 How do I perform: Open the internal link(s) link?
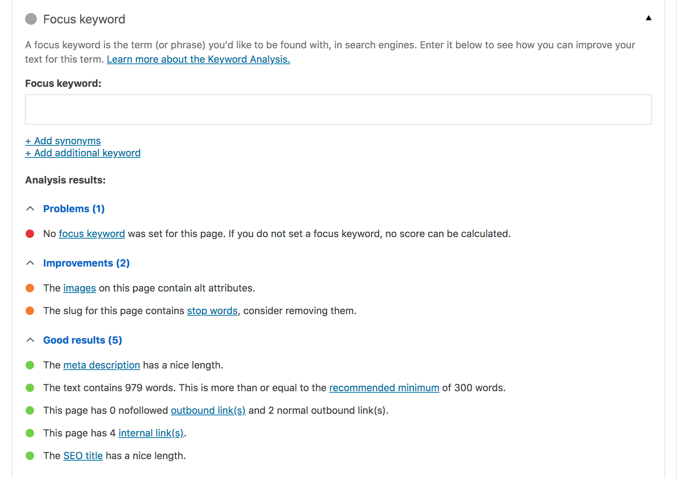[x=151, y=433]
